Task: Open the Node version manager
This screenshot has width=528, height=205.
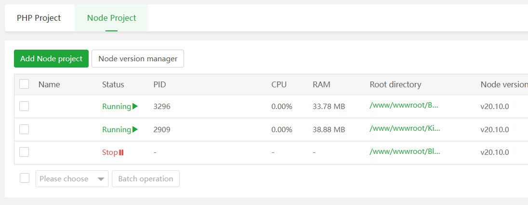Action: pos(138,59)
